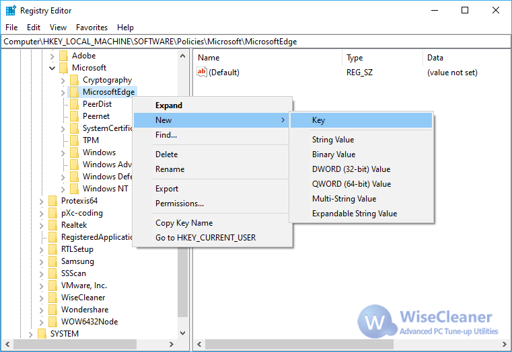Select New in the context menu

pyautogui.click(x=212, y=120)
